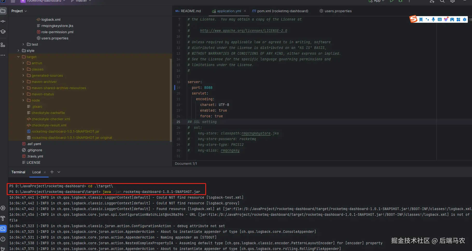The image size is (472, 251).
Task: Open terminal options dropdown chevron
Action: click(x=59, y=172)
